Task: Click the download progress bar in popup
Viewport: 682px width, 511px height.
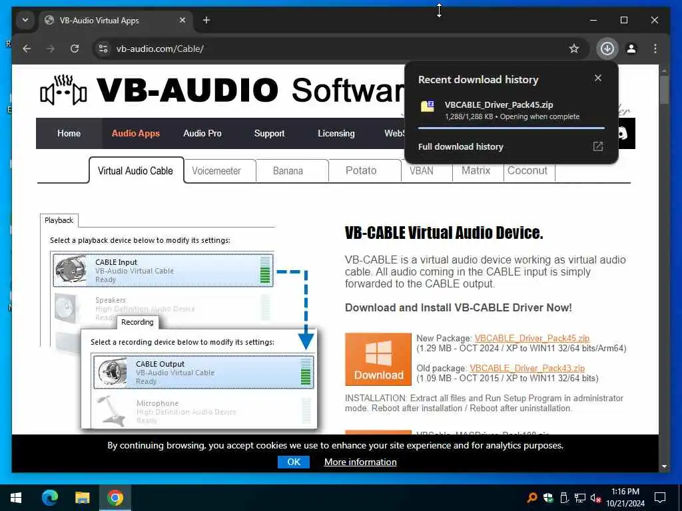Action: pyautogui.click(x=511, y=128)
